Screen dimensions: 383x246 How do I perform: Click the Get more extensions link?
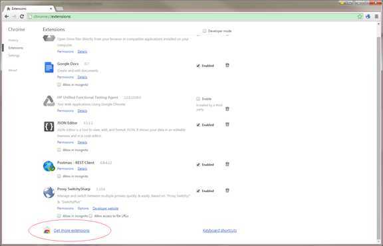pyautogui.click(x=72, y=230)
